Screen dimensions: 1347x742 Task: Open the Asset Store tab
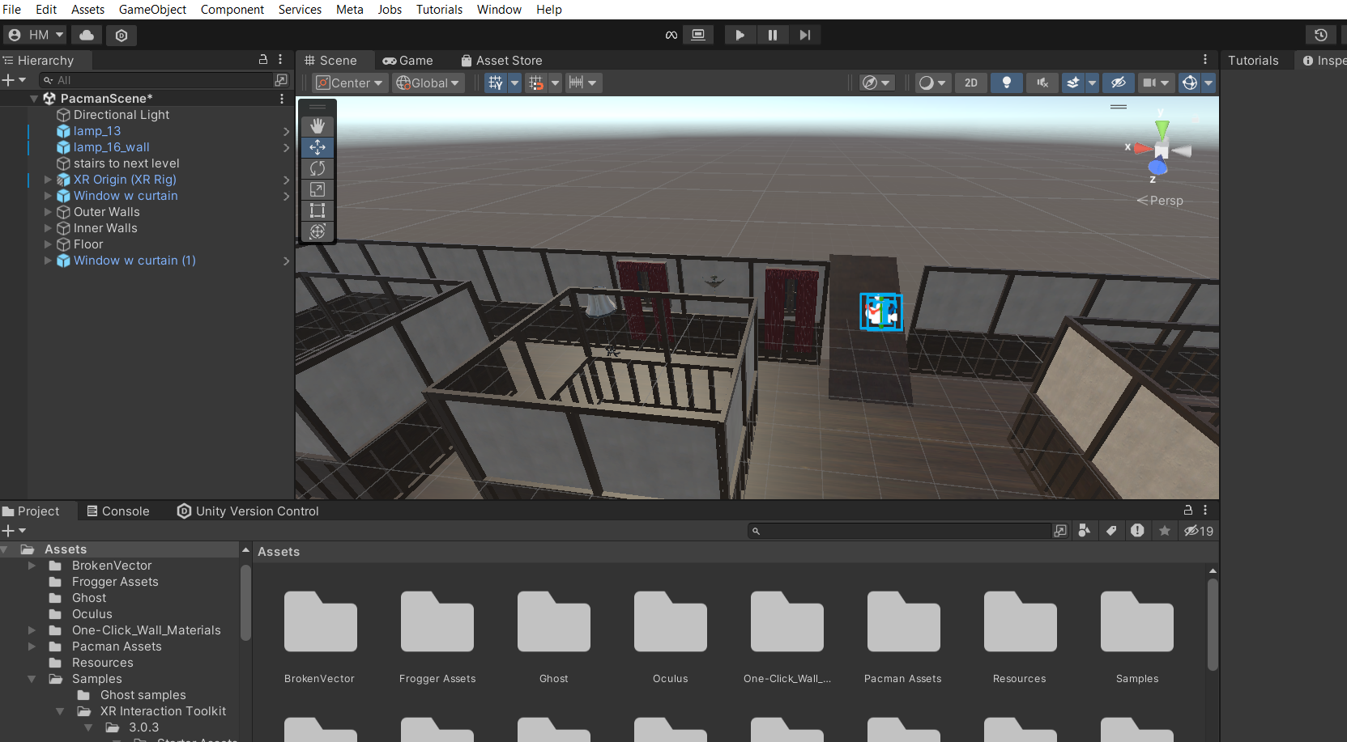(501, 61)
